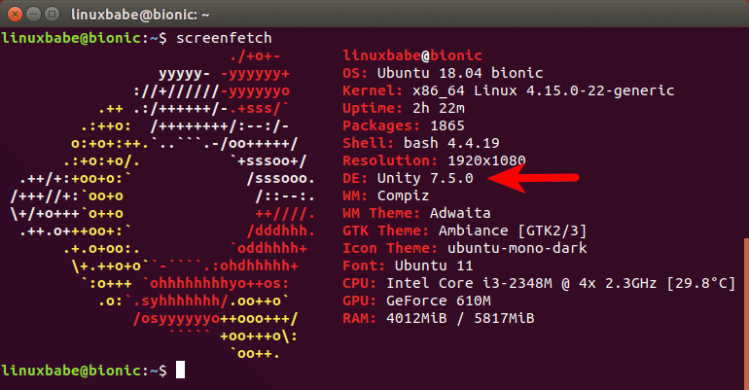
Task: Minimize the terminal window
Action: [35, 15]
